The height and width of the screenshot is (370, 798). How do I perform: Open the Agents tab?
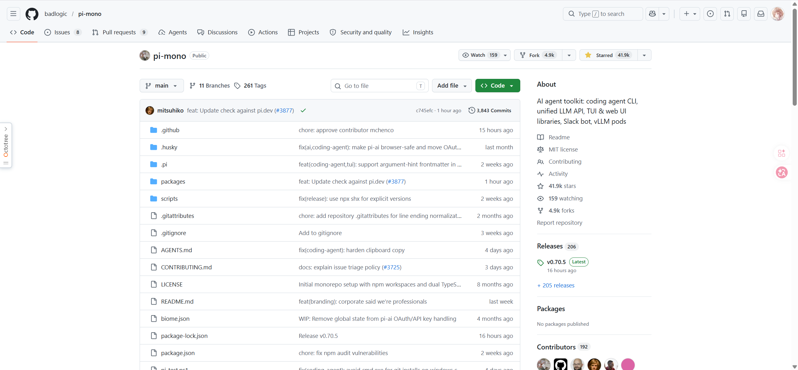[172, 32]
